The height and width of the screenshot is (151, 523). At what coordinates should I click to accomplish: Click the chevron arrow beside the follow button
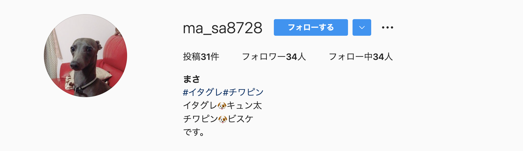point(362,27)
